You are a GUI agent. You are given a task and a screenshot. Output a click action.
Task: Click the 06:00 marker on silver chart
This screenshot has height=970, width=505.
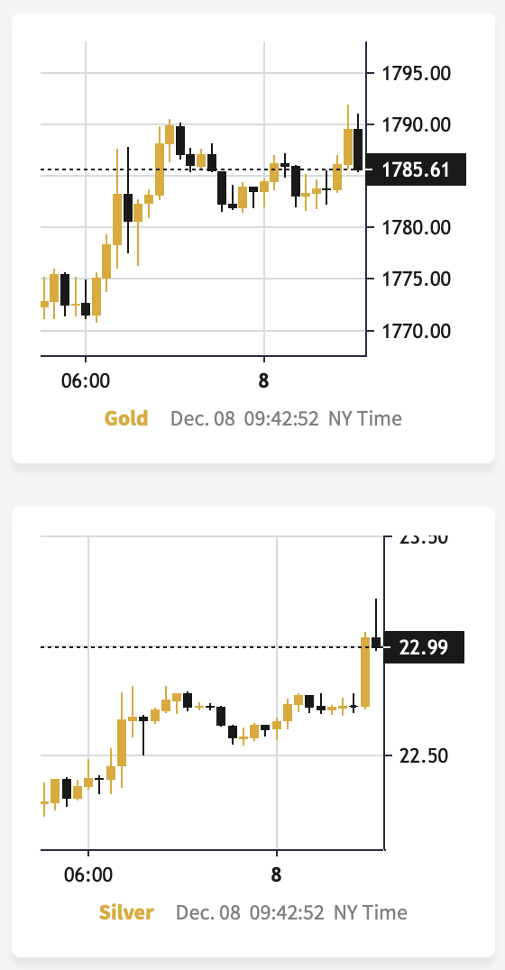(87, 874)
